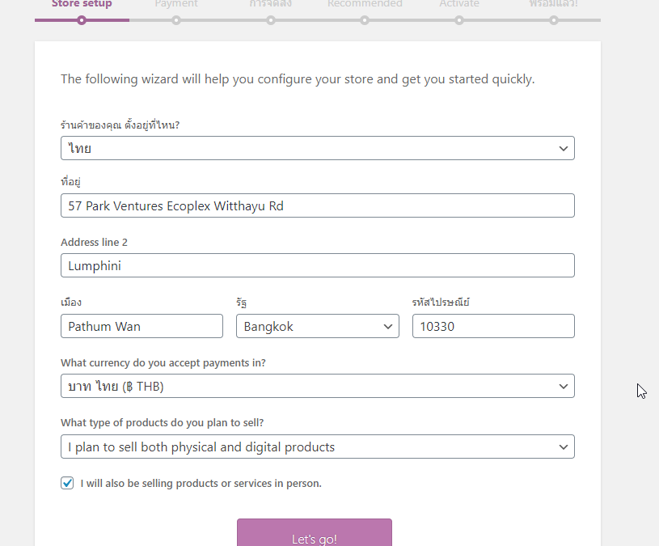Click the third progress step circle
659x546 pixels.
pyautogui.click(x=271, y=20)
